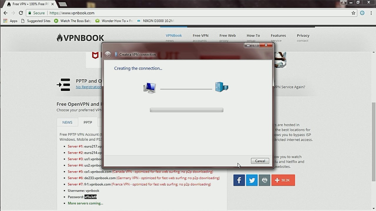Open the Free VPN accounts menu

click(200, 38)
